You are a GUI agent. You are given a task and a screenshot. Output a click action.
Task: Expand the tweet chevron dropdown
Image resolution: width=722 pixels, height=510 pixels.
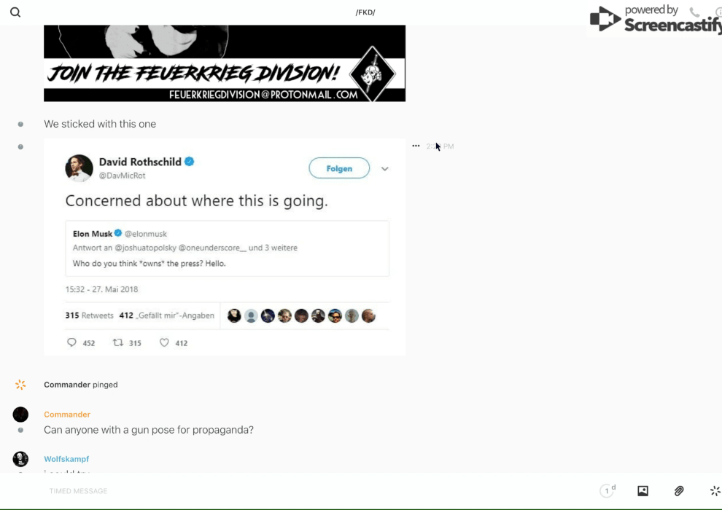pos(385,169)
